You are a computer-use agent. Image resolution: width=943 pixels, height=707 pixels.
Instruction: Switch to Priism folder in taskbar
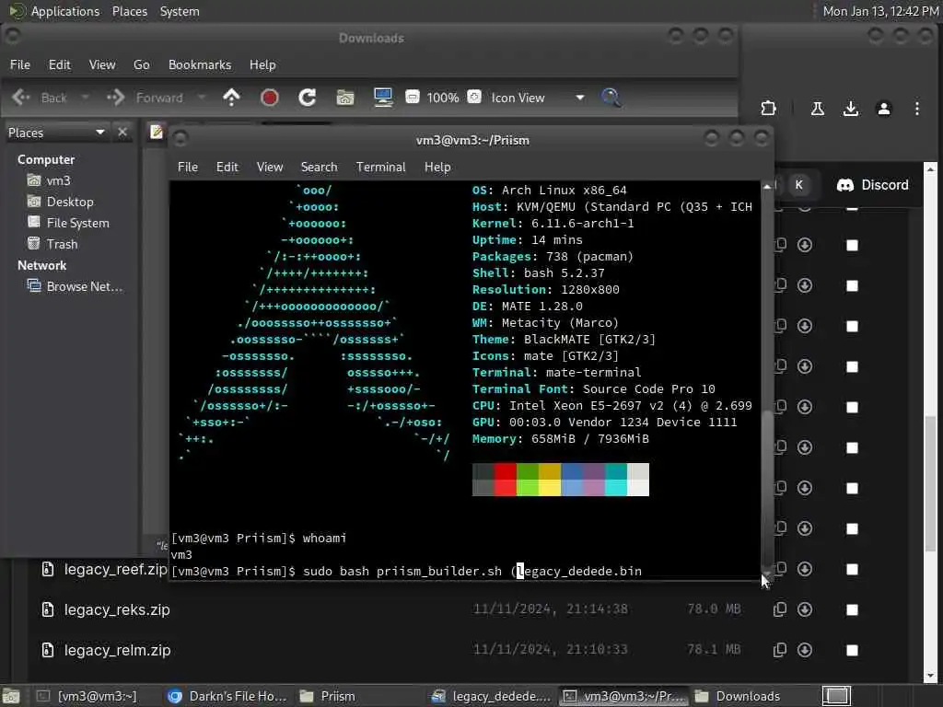point(328,696)
